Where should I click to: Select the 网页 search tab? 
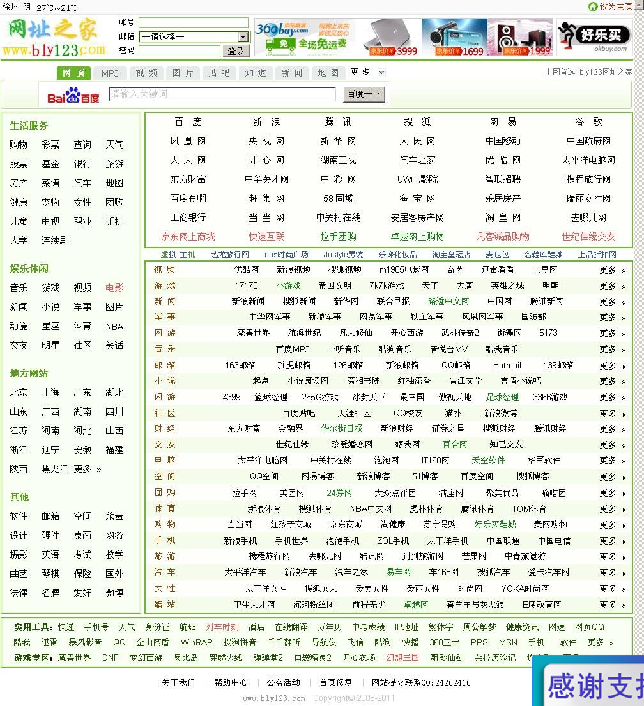[x=74, y=73]
